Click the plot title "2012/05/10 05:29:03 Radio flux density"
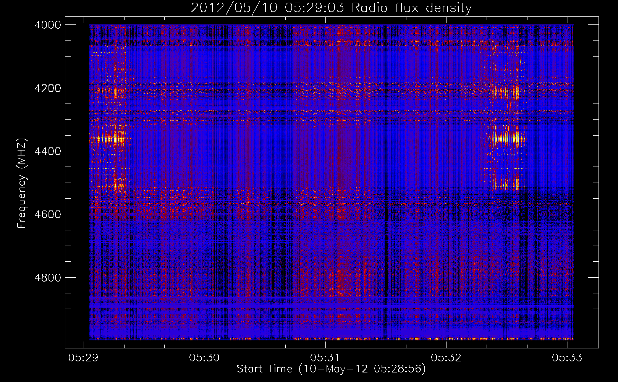Viewport: 618px width, 382px height. 331,8
